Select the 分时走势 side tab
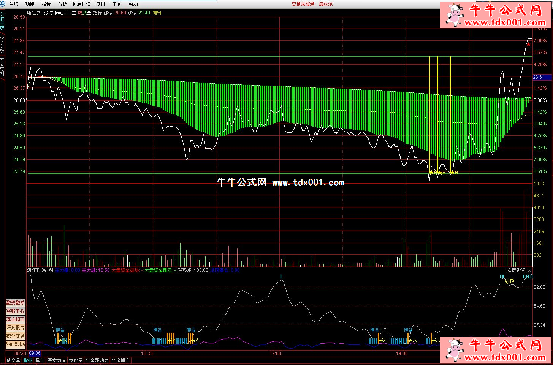The width and height of the screenshot is (553, 365). pyautogui.click(x=2, y=21)
